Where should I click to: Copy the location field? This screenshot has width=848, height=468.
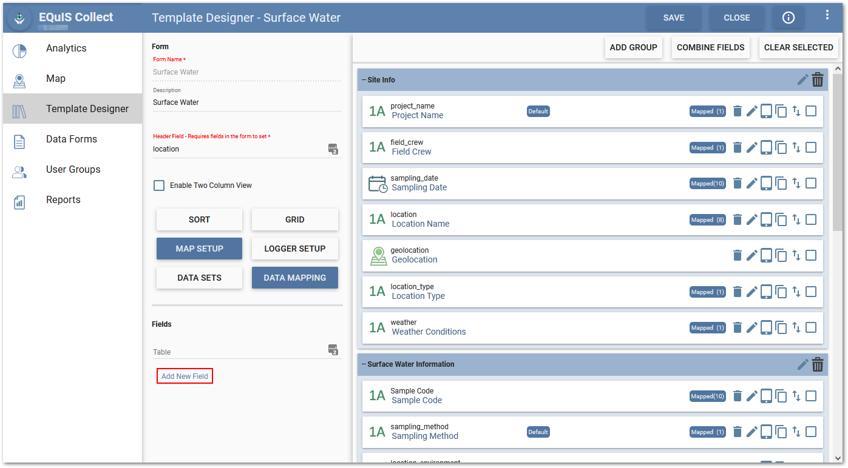[x=781, y=219]
